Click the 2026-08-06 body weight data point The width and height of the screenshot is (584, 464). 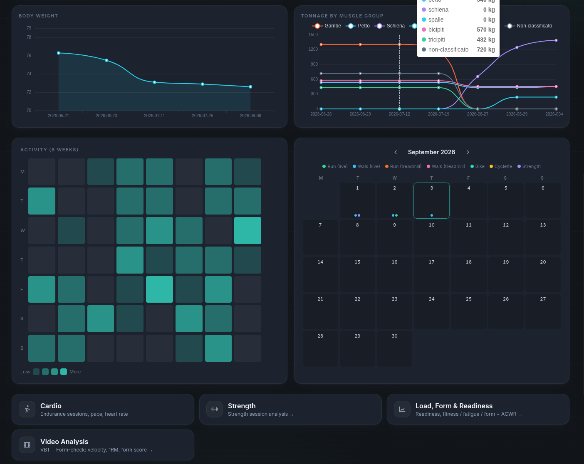[x=250, y=87]
